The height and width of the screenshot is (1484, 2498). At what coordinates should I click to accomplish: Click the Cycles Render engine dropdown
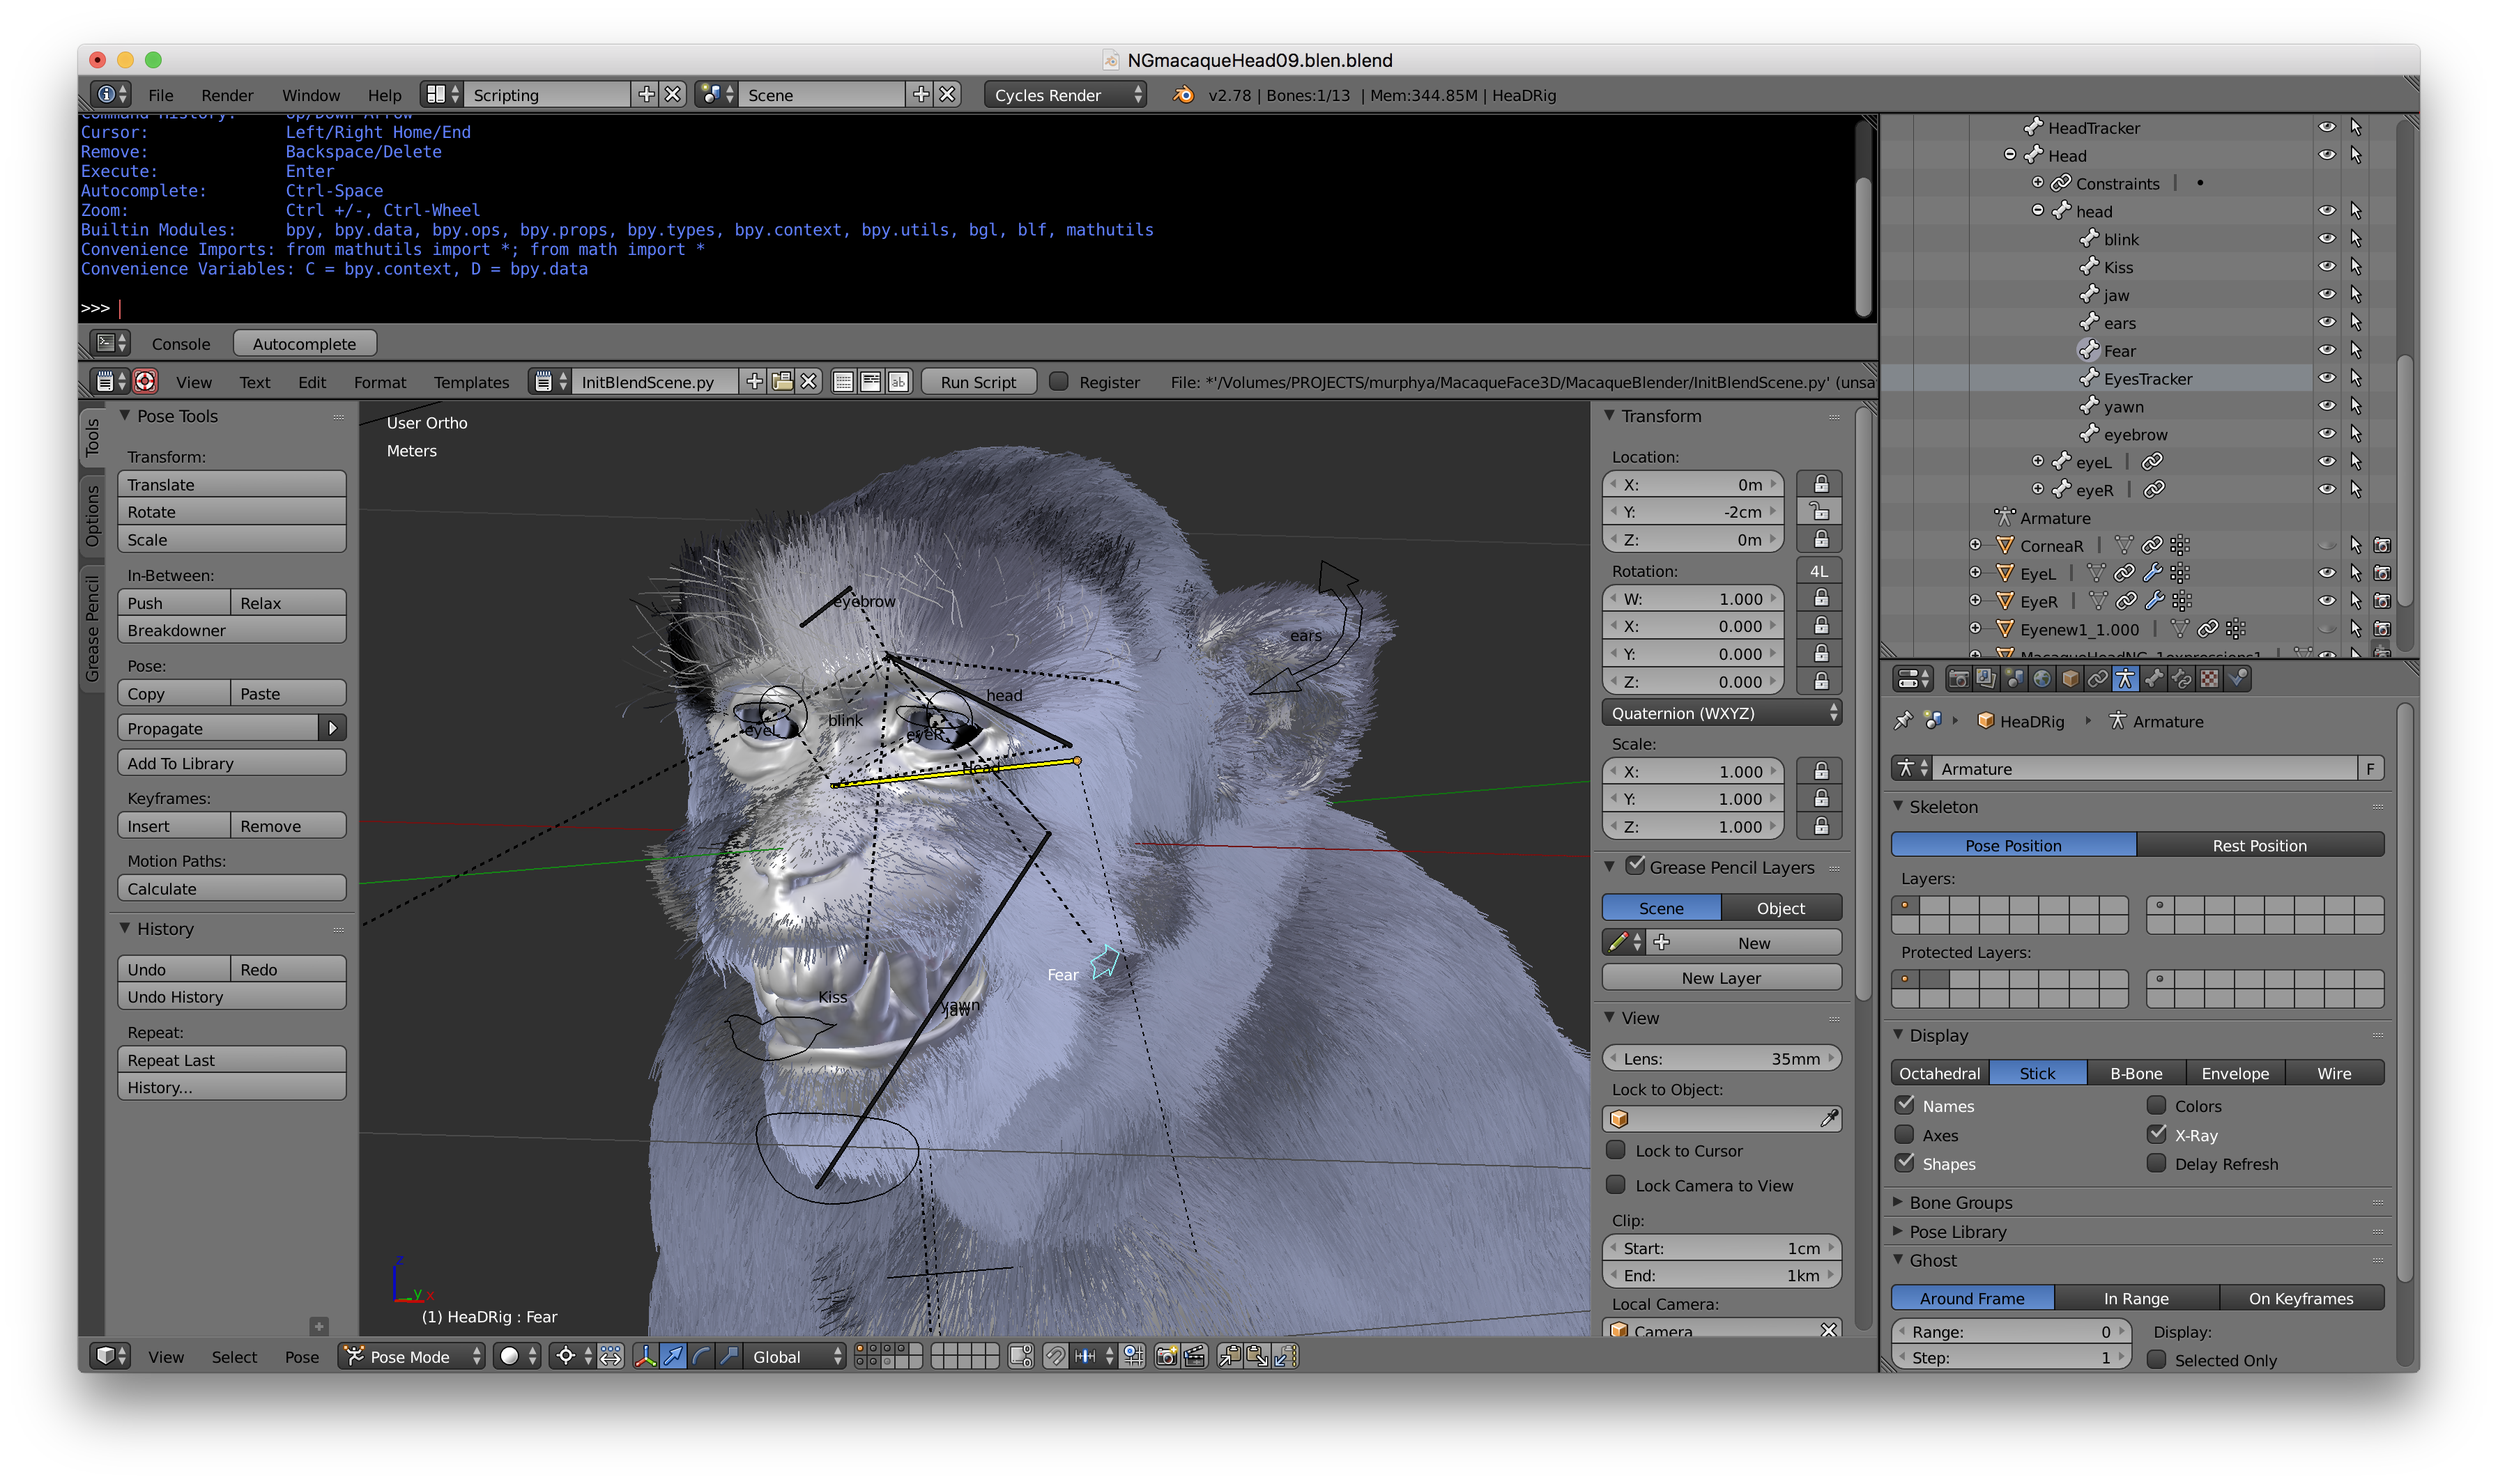point(1060,93)
